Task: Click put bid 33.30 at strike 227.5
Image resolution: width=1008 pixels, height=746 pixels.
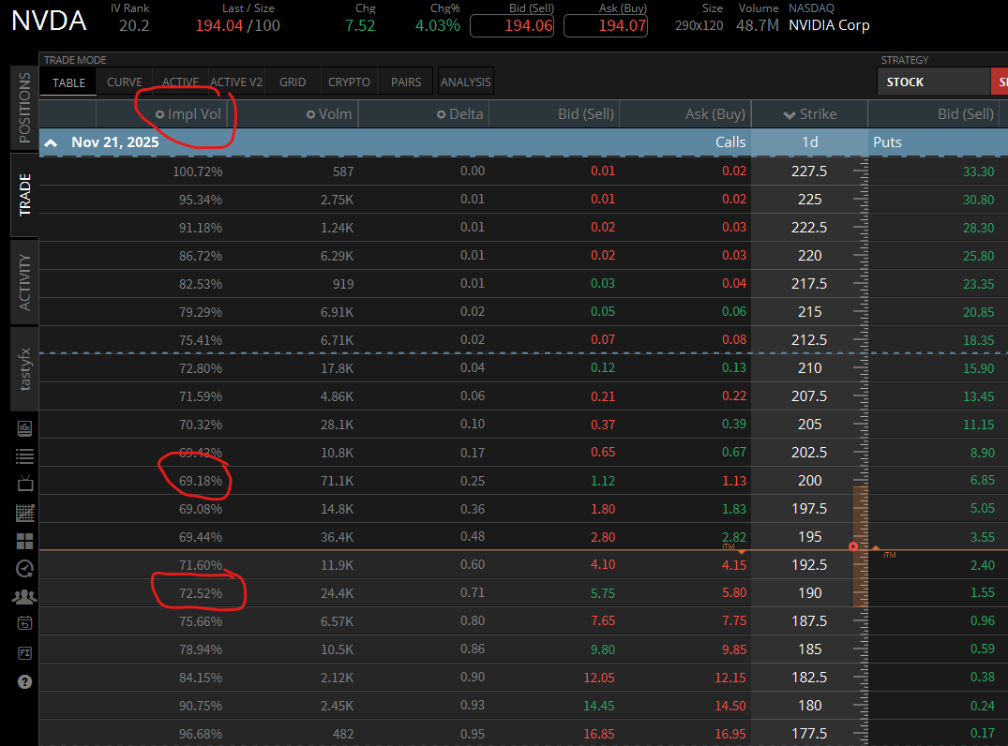Action: [x=978, y=172]
